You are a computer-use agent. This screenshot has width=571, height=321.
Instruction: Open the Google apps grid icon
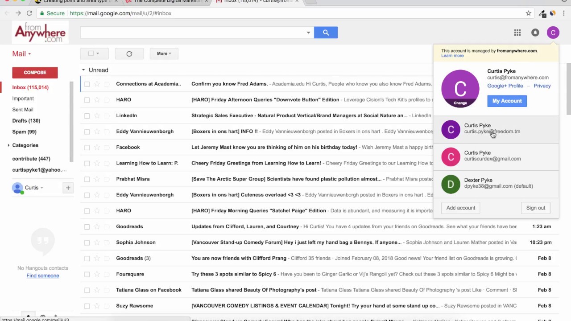click(517, 33)
